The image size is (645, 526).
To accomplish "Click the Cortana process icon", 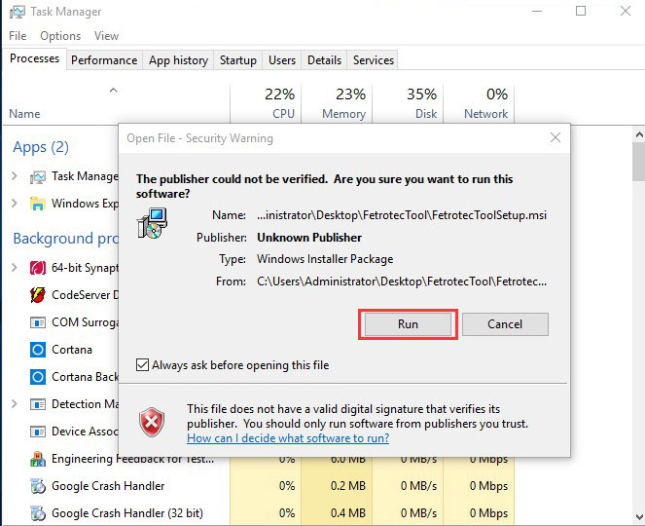I will 38,350.
